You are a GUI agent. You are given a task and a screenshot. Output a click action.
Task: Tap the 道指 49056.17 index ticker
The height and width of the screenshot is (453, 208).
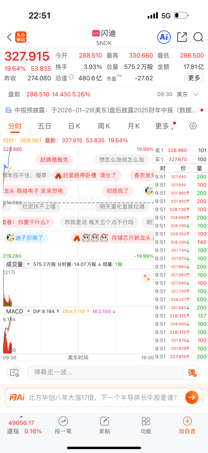[24, 427]
